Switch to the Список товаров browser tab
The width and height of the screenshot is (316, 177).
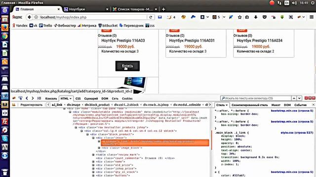pos(135,9)
